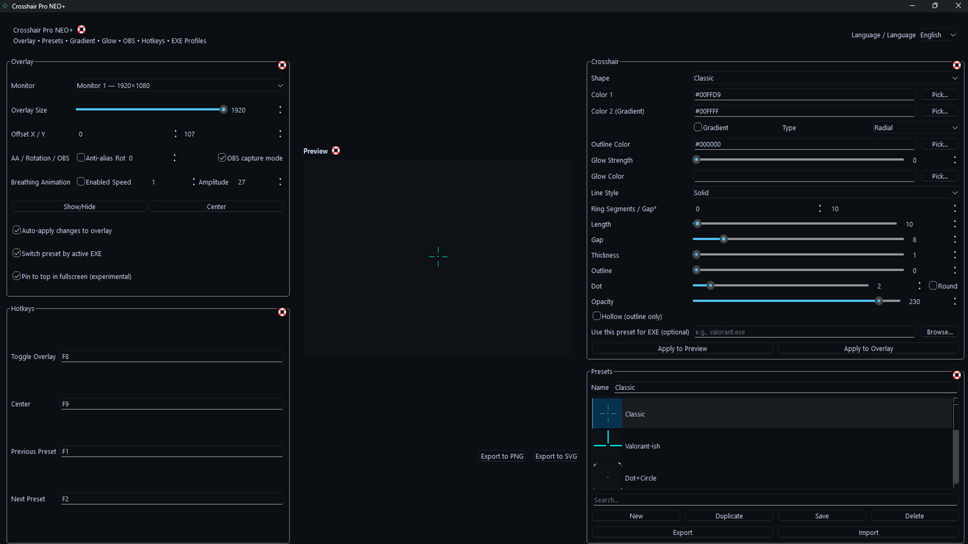The height and width of the screenshot is (544, 968).
Task: Click the help icon next to the Overlay section
Action: pos(282,65)
